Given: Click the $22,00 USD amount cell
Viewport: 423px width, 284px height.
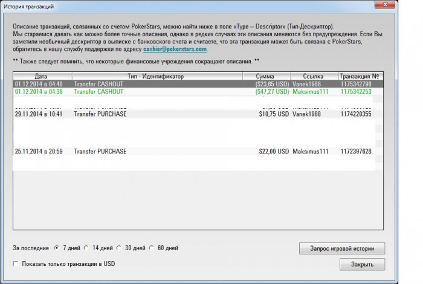Looking at the screenshot, I should tap(274, 151).
